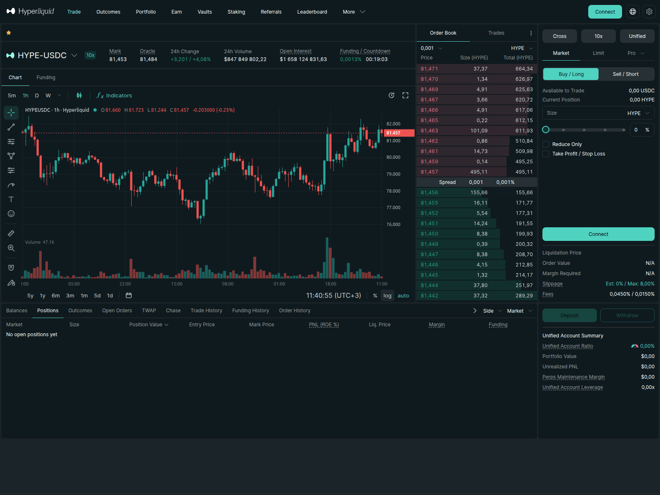Click the chart snapshot refresh icon
The image size is (660, 495).
point(391,95)
